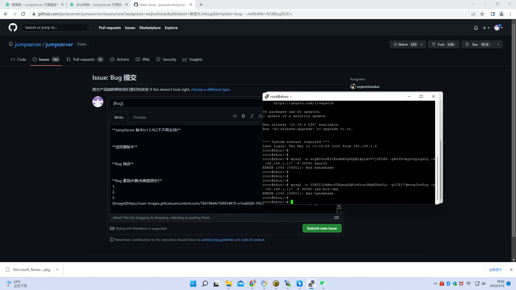The image size is (516, 290).
Task: Open the Marketplace menu item
Action: [150, 28]
